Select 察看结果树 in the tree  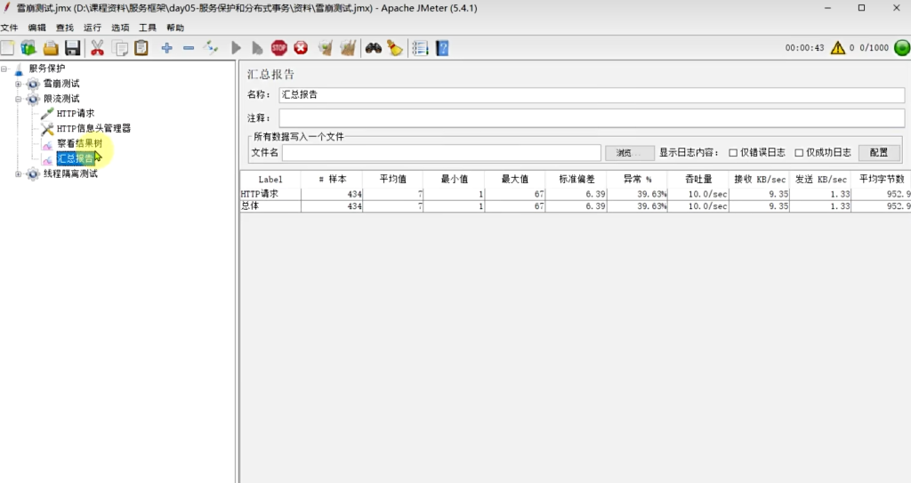point(79,143)
